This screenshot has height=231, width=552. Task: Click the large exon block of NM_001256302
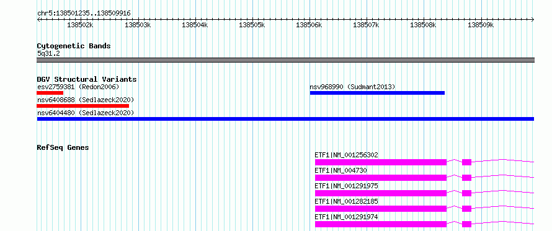(x=381, y=162)
